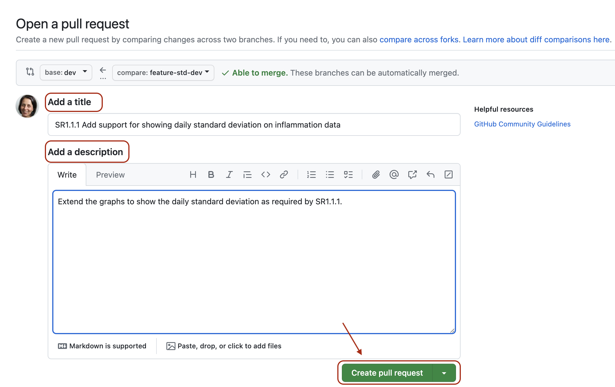615x387 pixels.
Task: Add a bulleted list
Action: (x=330, y=174)
